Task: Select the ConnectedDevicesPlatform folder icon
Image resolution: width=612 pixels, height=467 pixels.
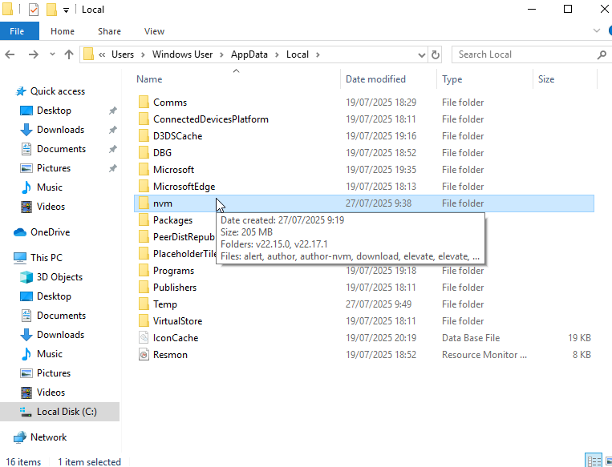Action: click(x=144, y=119)
